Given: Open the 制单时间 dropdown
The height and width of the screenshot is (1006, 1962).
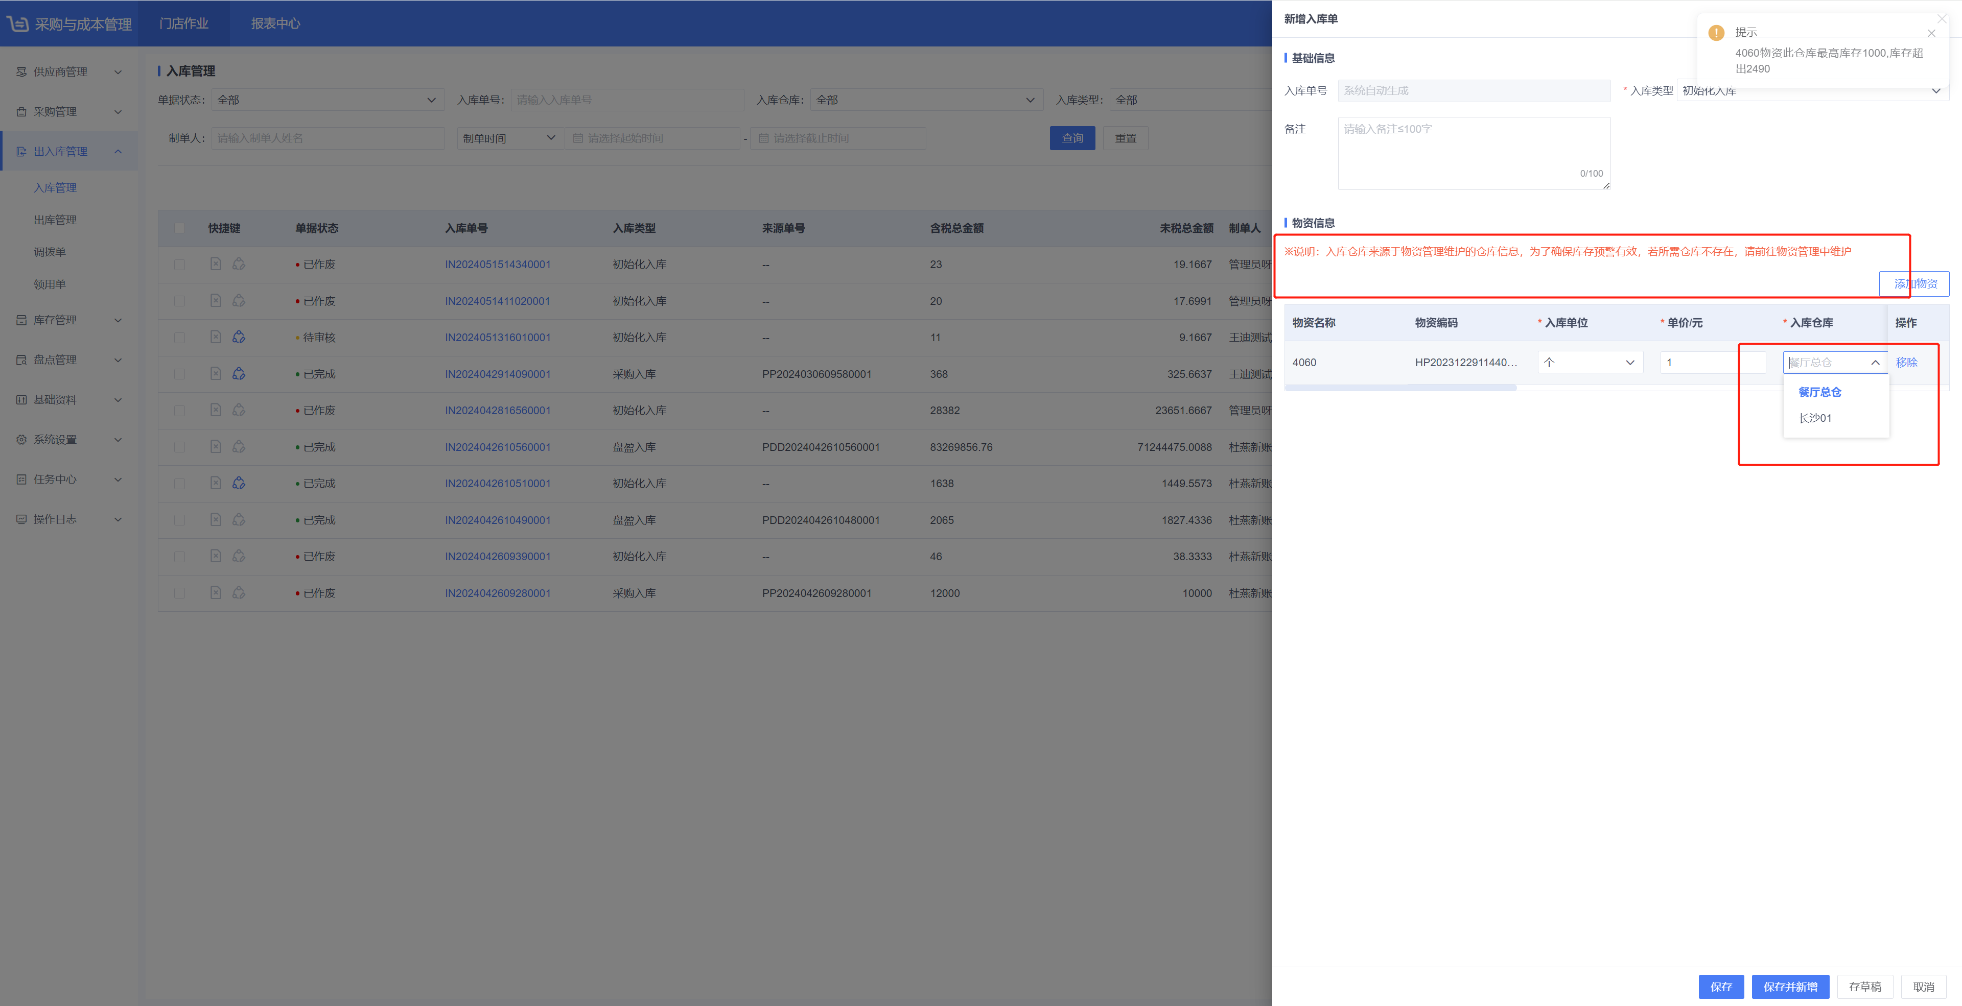Looking at the screenshot, I should click(x=509, y=138).
